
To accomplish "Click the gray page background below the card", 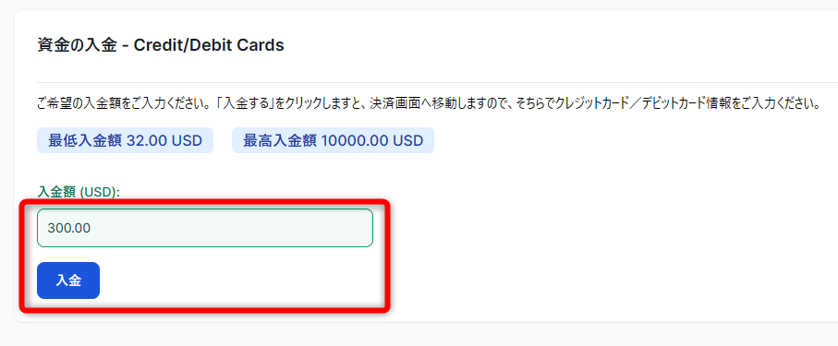I will [419, 334].
